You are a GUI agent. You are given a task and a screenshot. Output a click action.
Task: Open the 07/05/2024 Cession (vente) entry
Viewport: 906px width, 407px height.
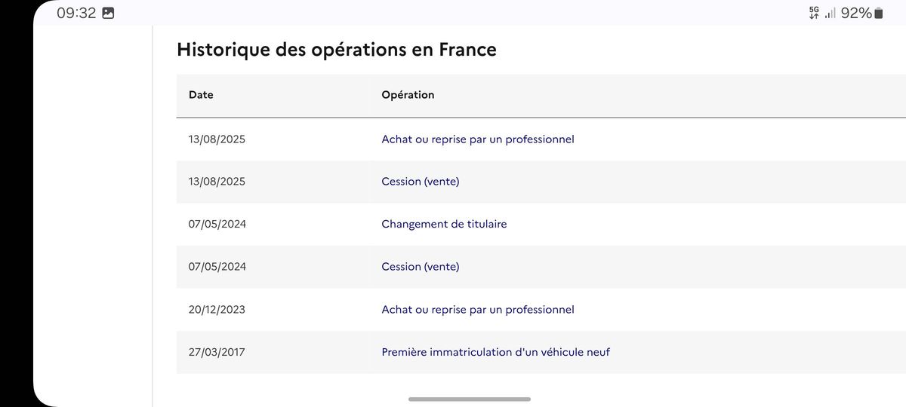click(x=421, y=267)
